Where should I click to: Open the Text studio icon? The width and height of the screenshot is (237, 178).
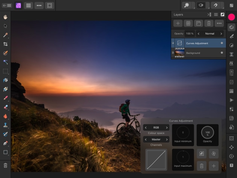point(231,72)
